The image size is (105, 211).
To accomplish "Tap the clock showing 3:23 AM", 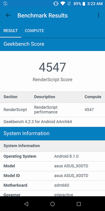I will 95,4.
